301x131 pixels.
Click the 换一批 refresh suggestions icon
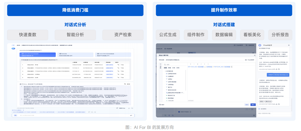click(89, 112)
